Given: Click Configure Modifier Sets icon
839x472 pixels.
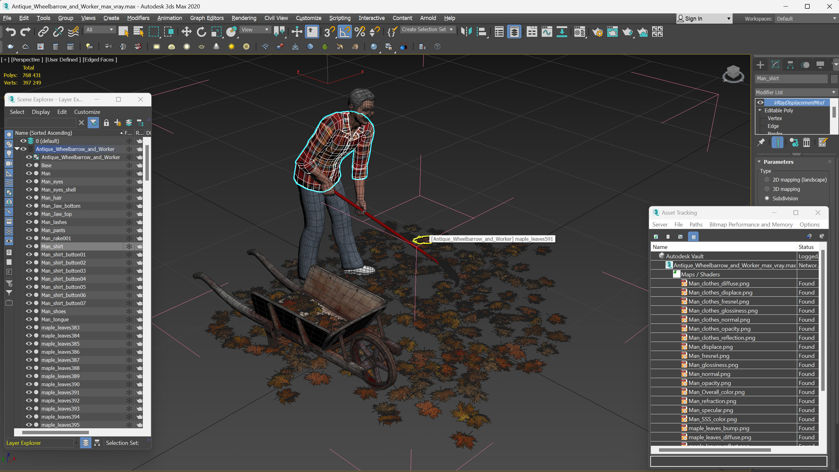Looking at the screenshot, I should point(822,142).
